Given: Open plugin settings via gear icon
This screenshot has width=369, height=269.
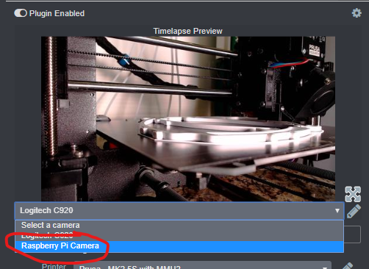Looking at the screenshot, I should coord(357,13).
